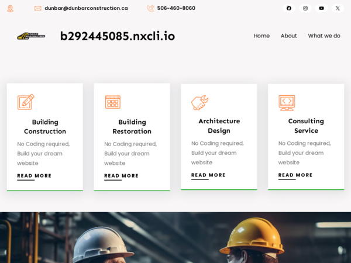Screen dimensions: 351x263
Task: Click description text under Building Restoration
Action: [130, 153]
